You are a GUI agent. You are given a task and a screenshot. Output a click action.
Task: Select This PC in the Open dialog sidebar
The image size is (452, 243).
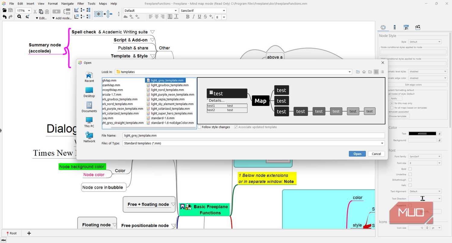coord(89,122)
